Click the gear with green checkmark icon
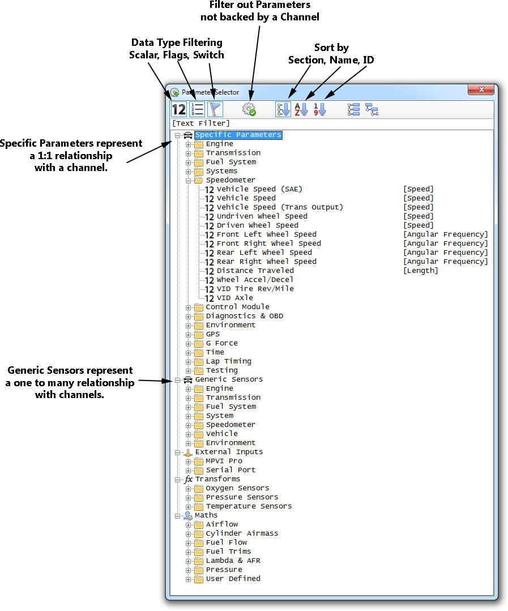508x611 pixels. (x=249, y=109)
